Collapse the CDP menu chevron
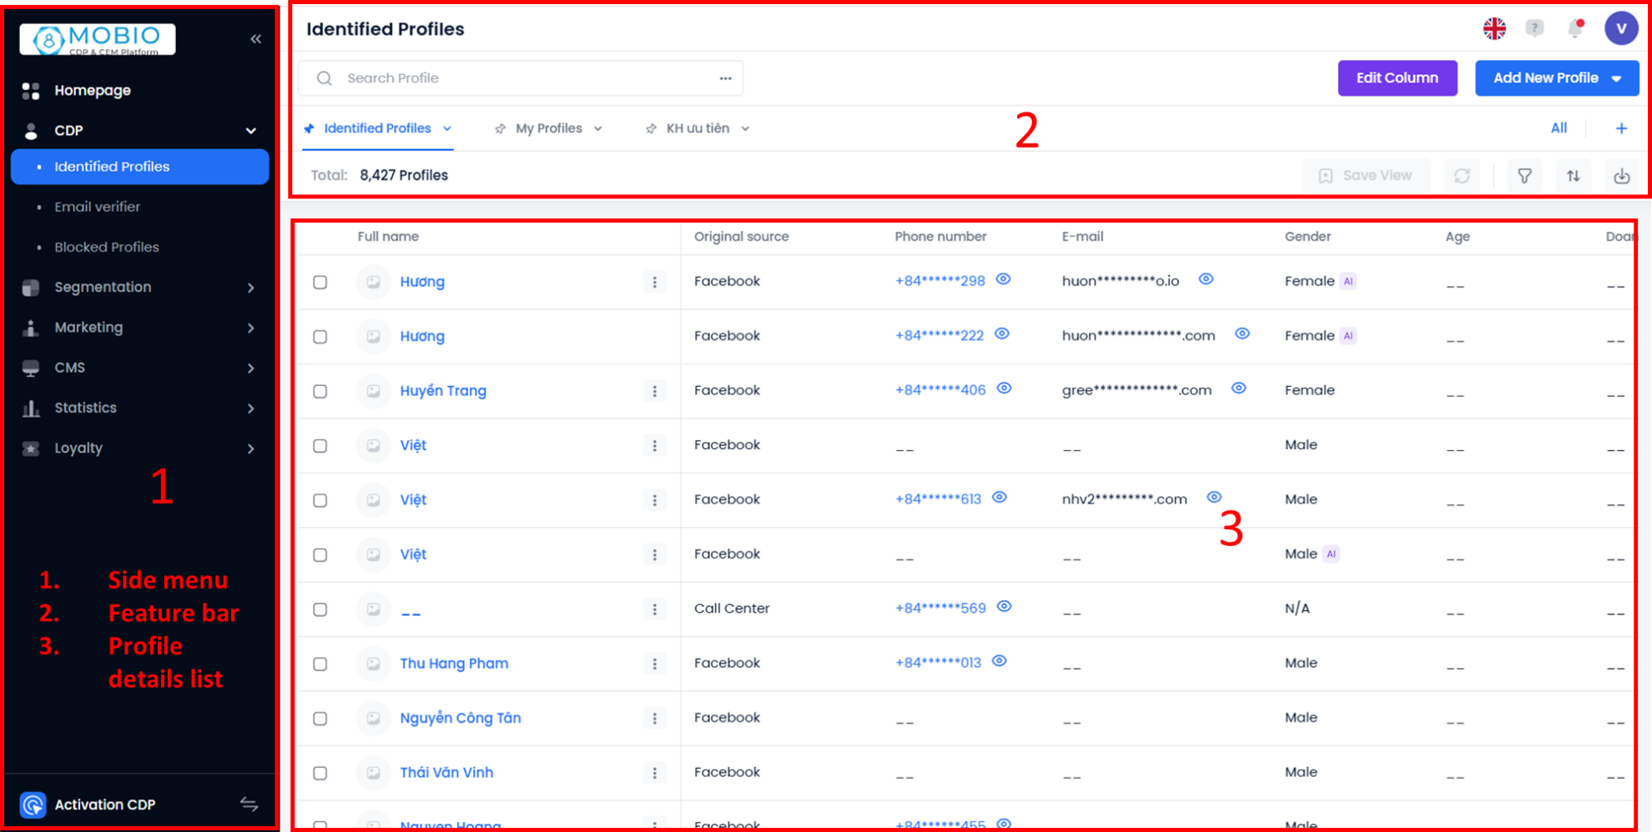 click(250, 131)
